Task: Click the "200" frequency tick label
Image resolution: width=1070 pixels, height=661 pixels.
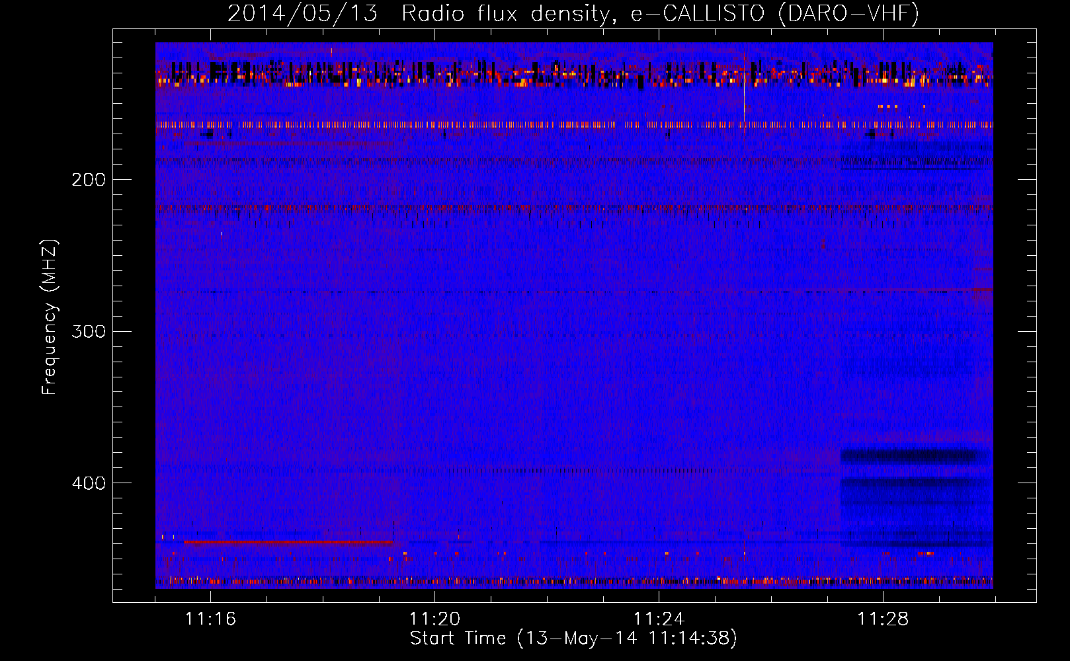Action: tap(89, 180)
